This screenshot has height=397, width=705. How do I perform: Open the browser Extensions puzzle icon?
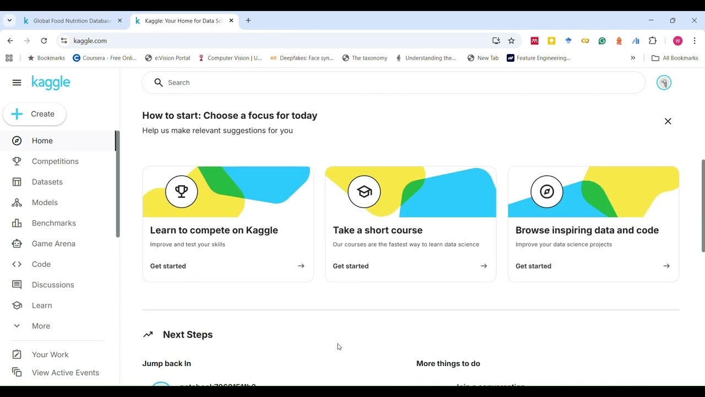(x=653, y=41)
